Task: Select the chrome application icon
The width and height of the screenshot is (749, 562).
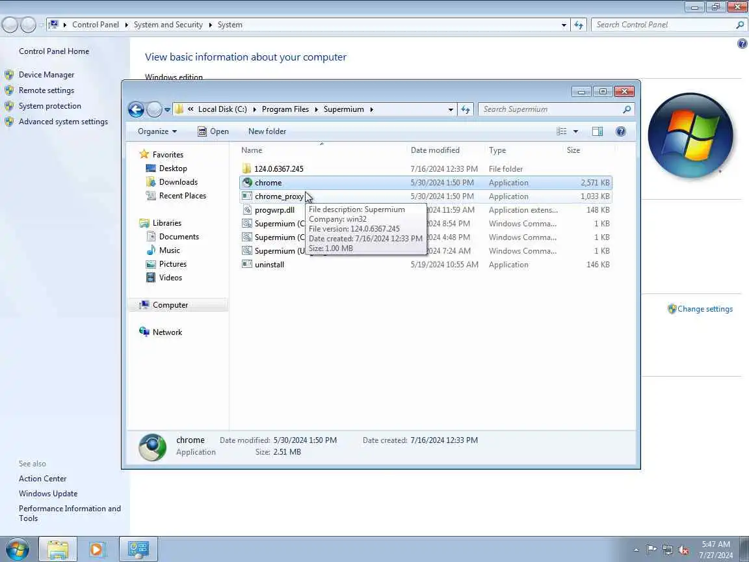Action: point(247,183)
